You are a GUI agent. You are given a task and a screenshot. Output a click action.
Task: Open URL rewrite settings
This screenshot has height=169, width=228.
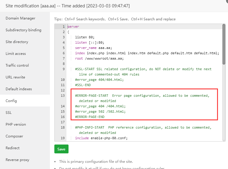coord(15,77)
